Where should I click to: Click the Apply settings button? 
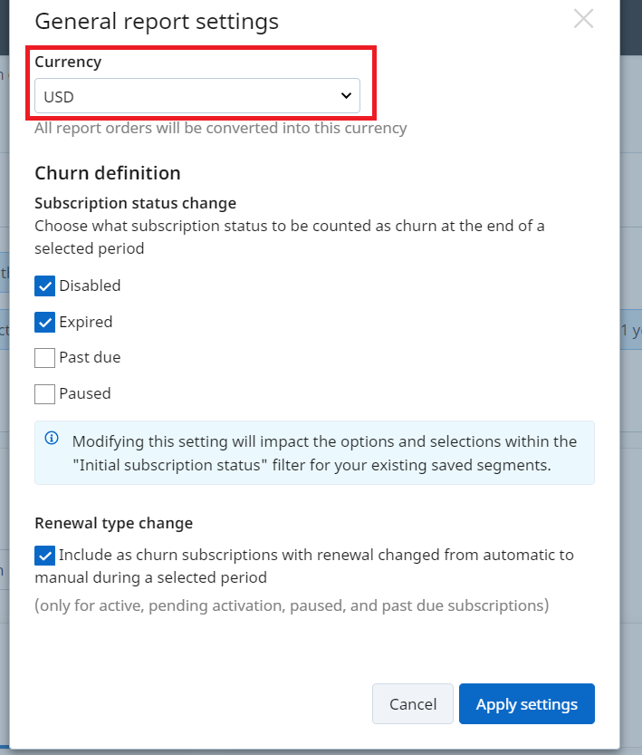pos(526,703)
